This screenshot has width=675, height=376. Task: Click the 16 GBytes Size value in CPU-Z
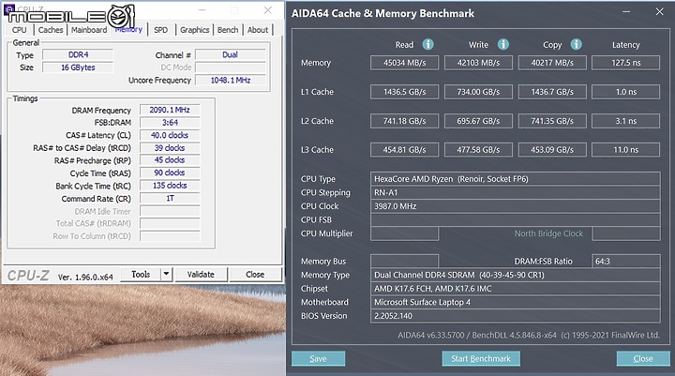pos(78,68)
